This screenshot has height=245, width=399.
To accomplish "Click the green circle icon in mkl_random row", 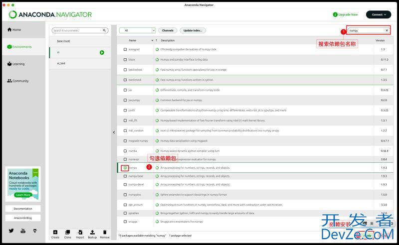I will click(157, 130).
